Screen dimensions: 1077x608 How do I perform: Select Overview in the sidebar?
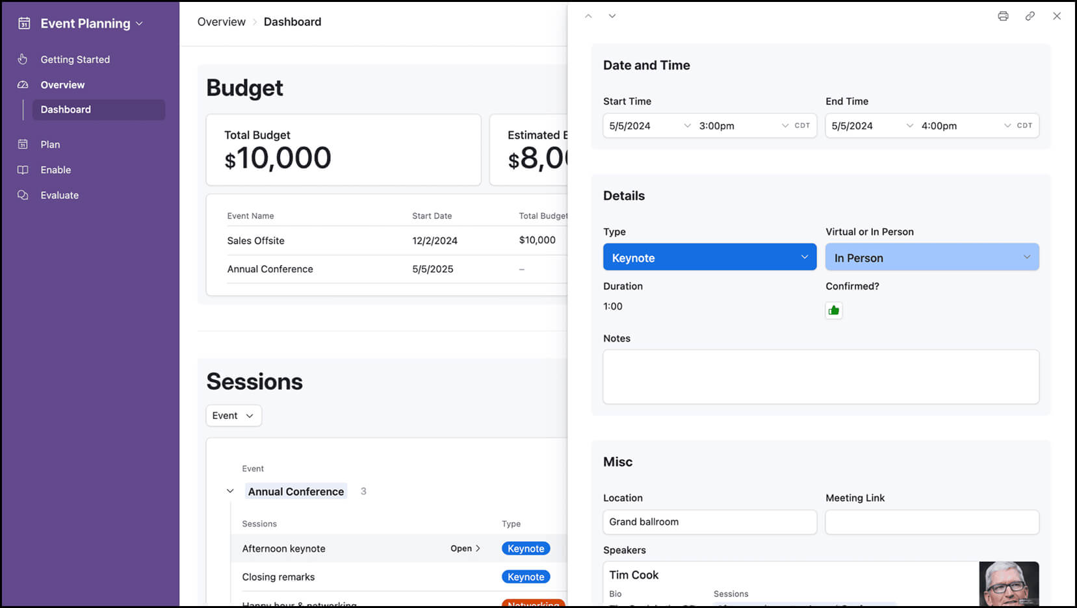[x=62, y=84]
